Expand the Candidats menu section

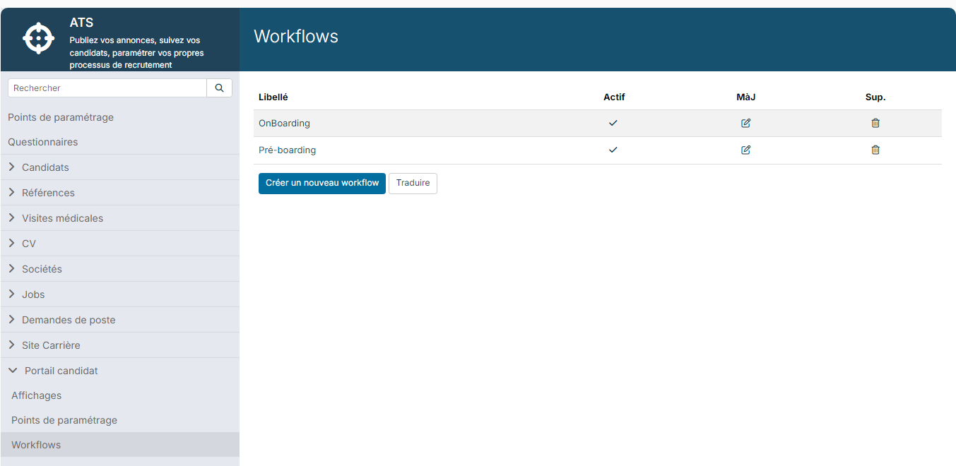pyautogui.click(x=119, y=167)
